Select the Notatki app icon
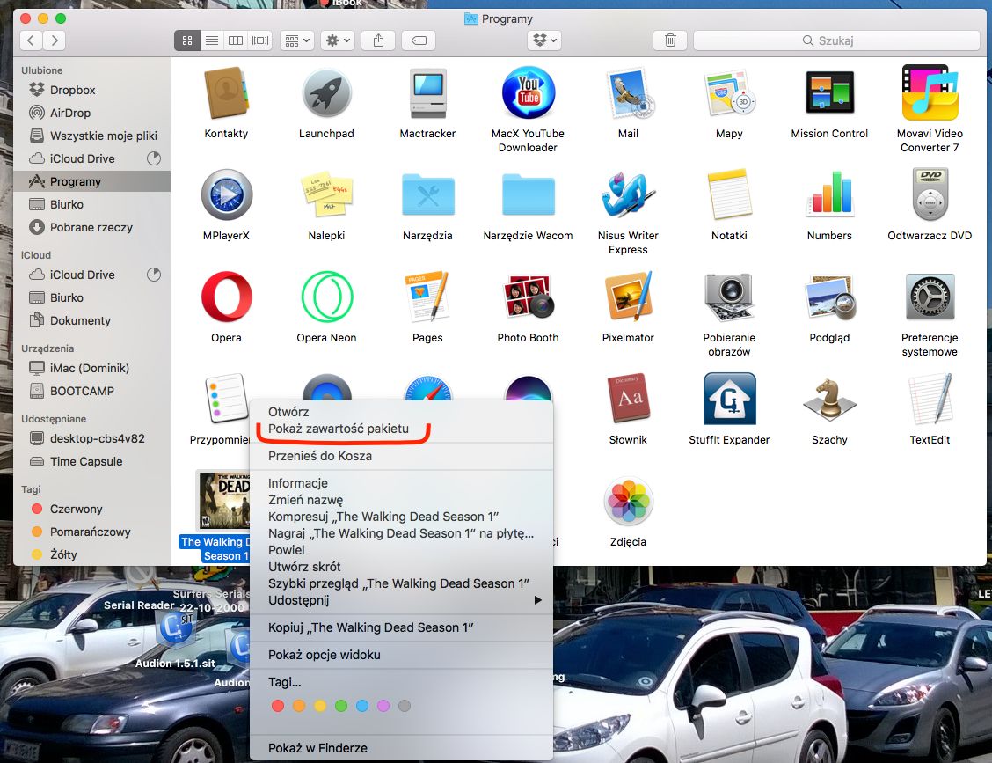The width and height of the screenshot is (992, 763). (x=729, y=194)
